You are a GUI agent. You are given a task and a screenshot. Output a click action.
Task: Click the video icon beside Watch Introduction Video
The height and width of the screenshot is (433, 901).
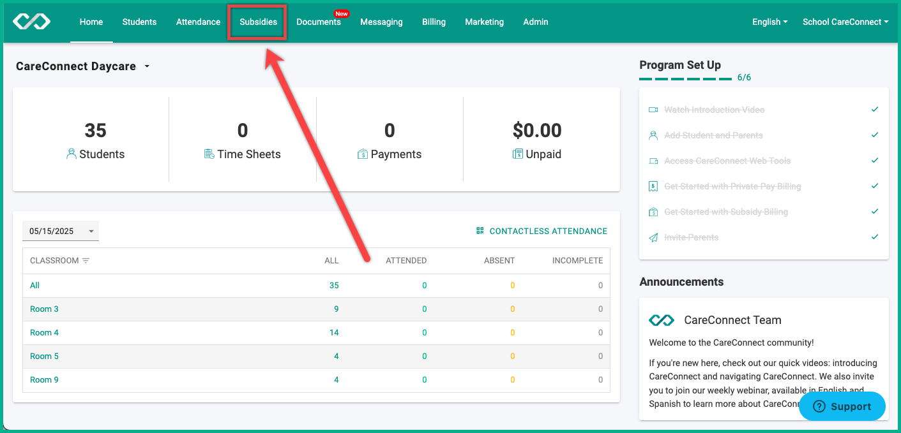pos(653,110)
